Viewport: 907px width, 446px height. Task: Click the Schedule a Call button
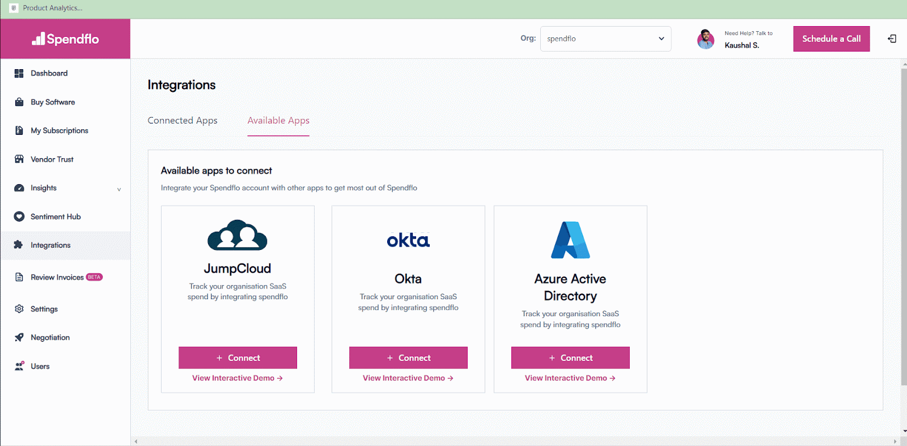point(831,39)
